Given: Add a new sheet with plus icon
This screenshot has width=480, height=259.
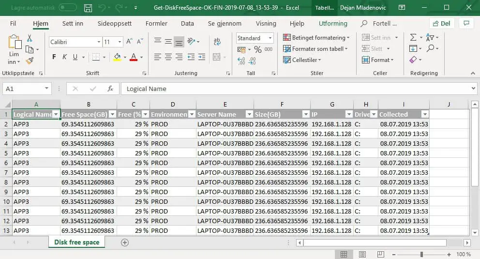Looking at the screenshot, I should (x=124, y=243).
